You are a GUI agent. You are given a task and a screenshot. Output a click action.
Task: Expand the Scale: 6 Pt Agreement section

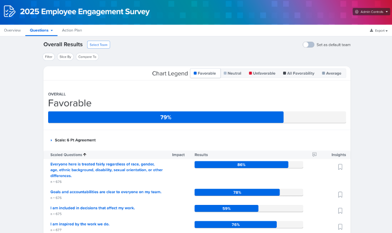coord(52,140)
